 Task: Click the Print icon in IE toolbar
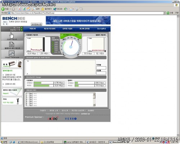(x=76, y=9)
